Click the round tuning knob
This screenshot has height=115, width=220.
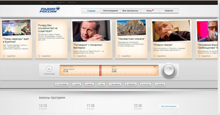click(x=169, y=70)
